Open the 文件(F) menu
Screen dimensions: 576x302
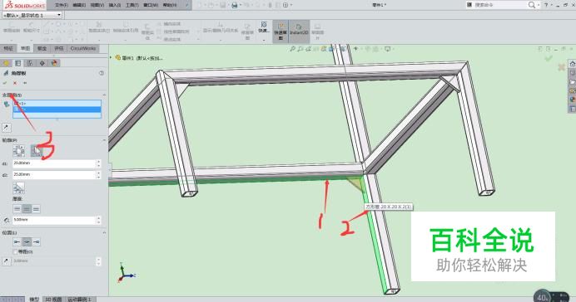pos(62,5)
